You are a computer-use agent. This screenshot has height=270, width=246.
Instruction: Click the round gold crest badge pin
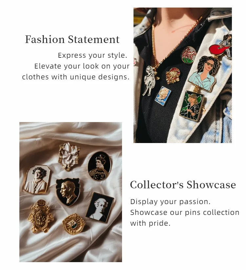pos(74,224)
